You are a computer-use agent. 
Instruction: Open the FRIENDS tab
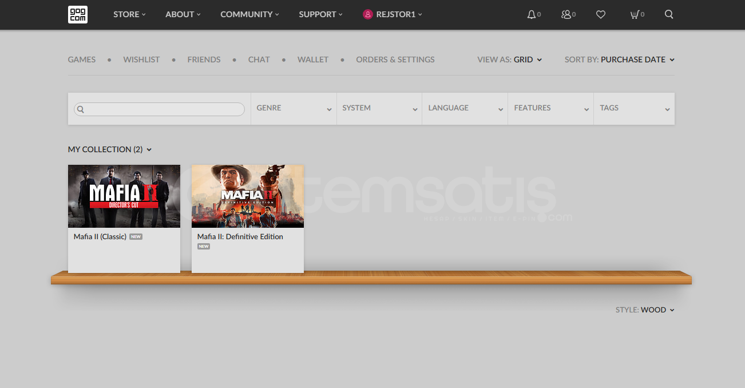pos(204,60)
